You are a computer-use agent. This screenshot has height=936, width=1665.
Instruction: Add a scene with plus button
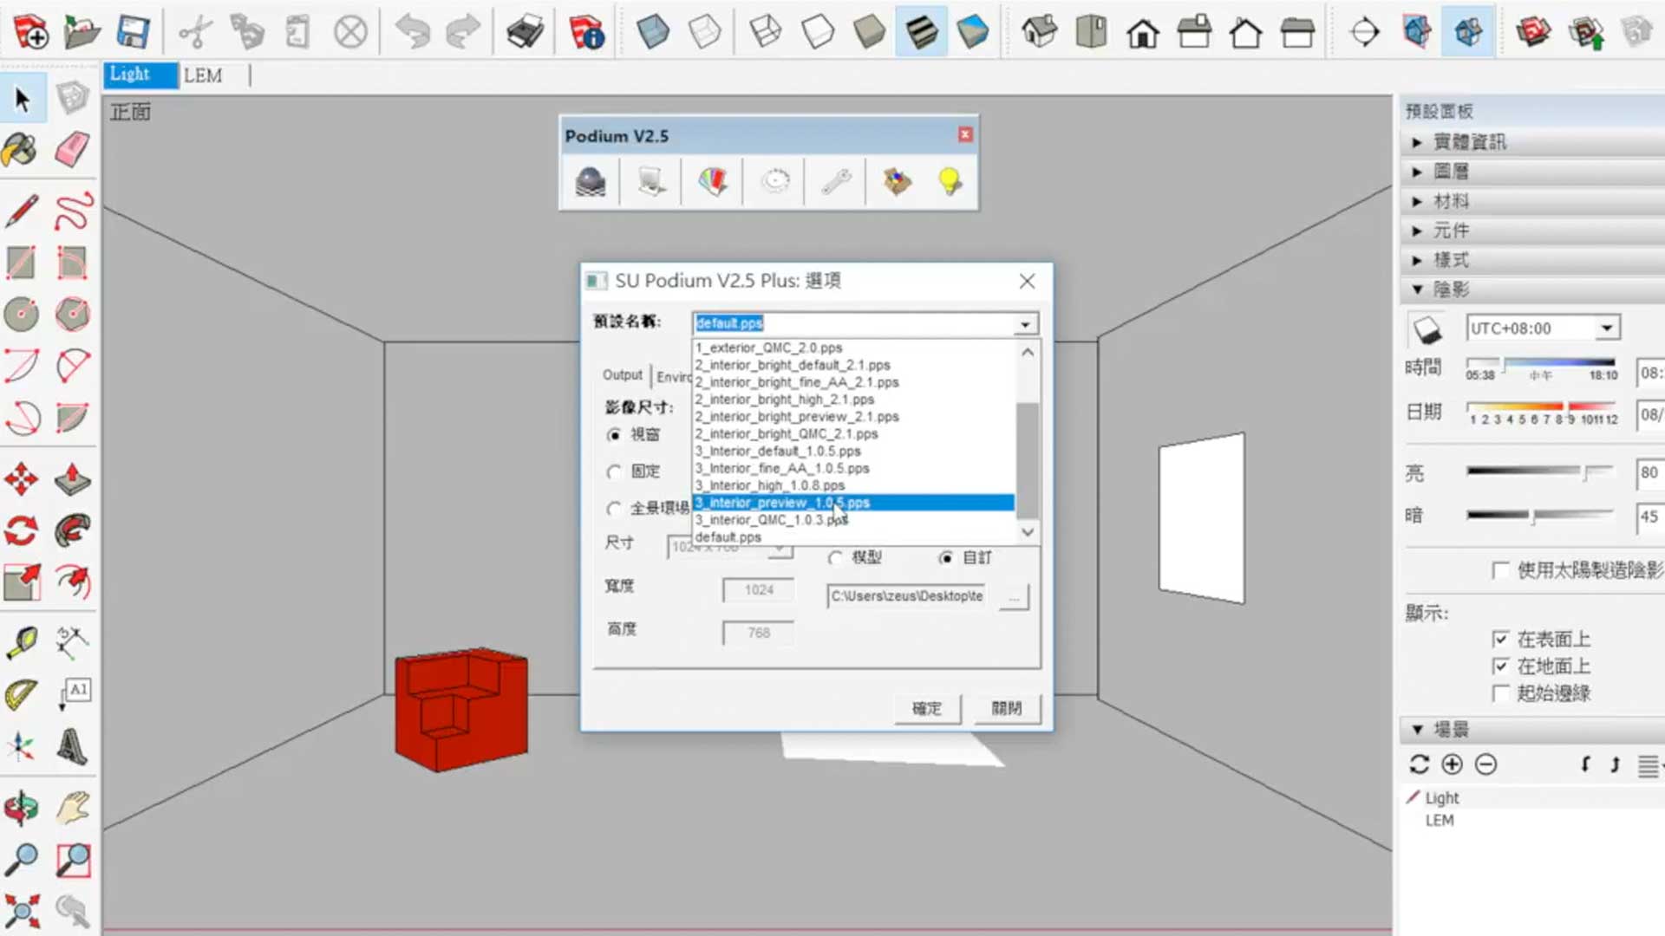[x=1452, y=764]
